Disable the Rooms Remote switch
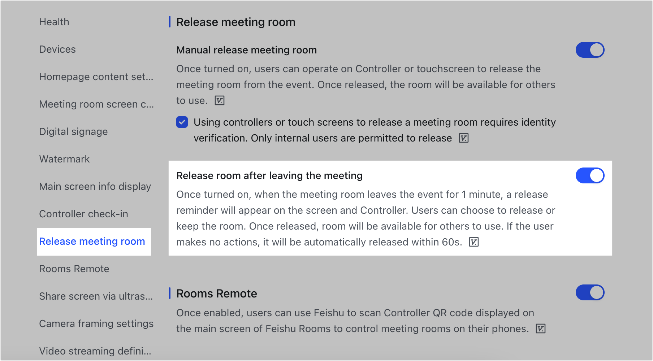This screenshot has height=361, width=653. coord(590,293)
